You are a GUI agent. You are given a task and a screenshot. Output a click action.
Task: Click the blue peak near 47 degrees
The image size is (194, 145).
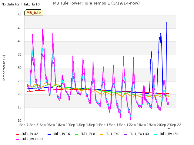[x=167, y=22]
